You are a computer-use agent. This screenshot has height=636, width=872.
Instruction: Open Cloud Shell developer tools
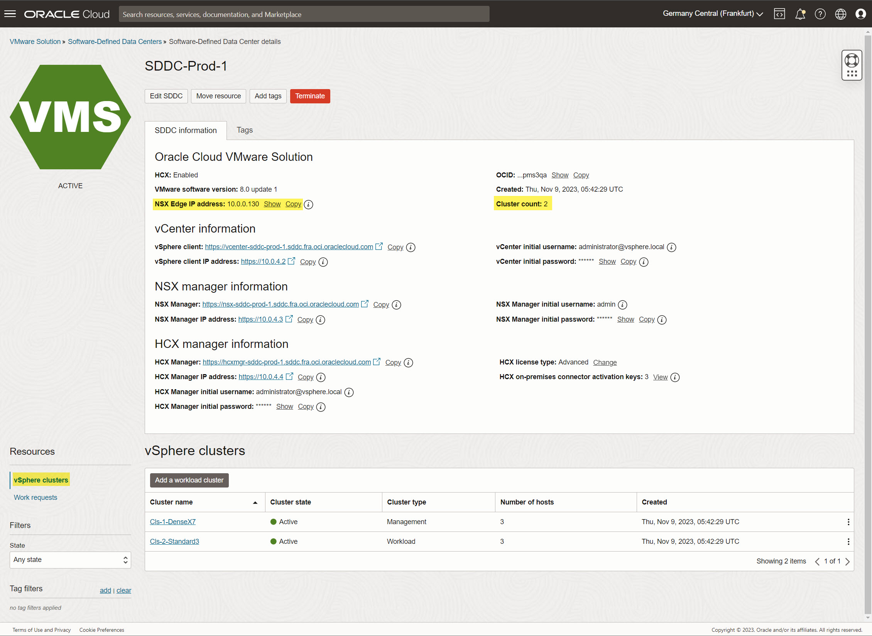(x=779, y=14)
